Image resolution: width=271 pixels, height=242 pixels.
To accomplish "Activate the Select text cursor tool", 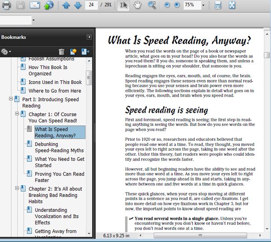I will pyautogui.click(x=123, y=5).
